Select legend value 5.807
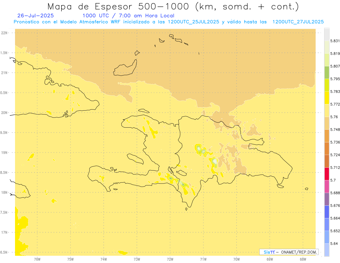This screenshot has height=263, width=340. [335, 66]
